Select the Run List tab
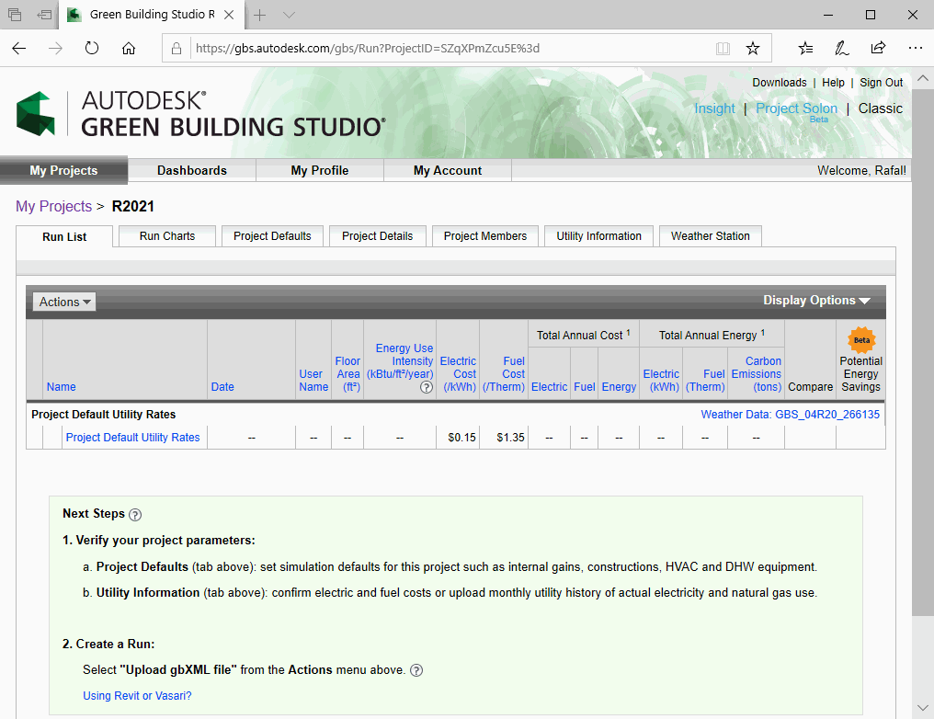The height and width of the screenshot is (719, 934). 64,236
